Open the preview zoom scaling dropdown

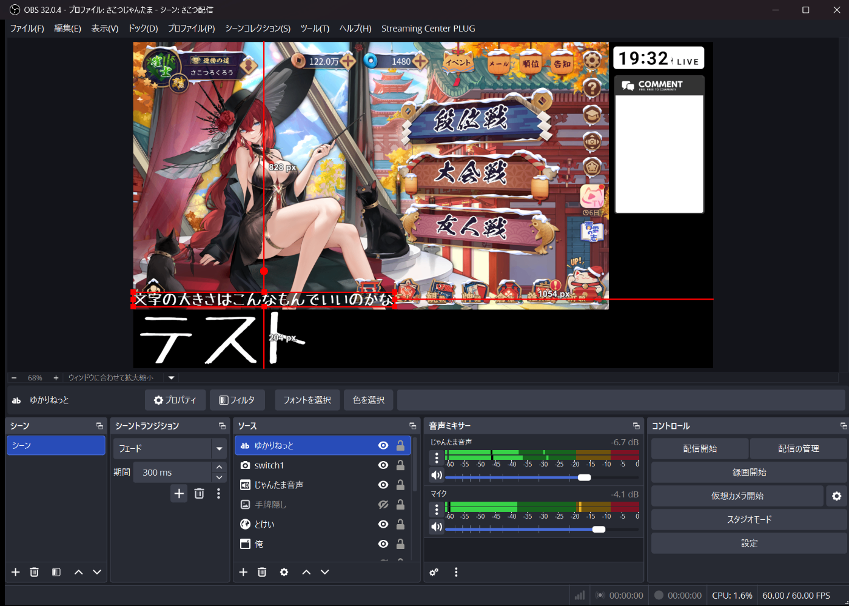pyautogui.click(x=172, y=378)
